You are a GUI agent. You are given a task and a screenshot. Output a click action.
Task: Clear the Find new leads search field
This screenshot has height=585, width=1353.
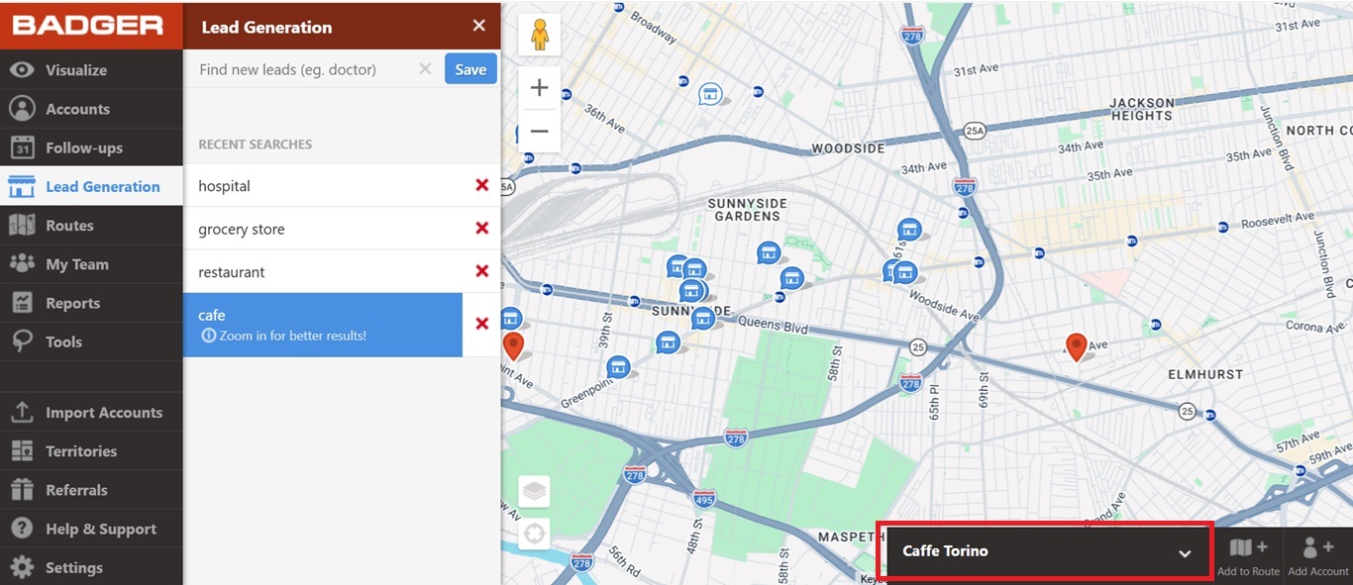(425, 69)
